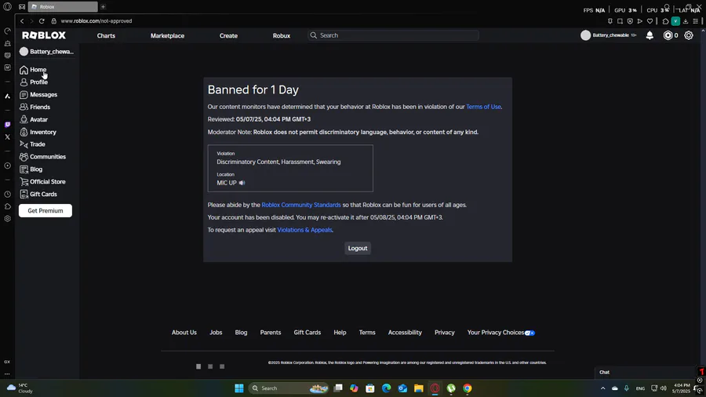This screenshot has width=706, height=397.
Task: Open the Terms of Use link
Action: coord(483,107)
